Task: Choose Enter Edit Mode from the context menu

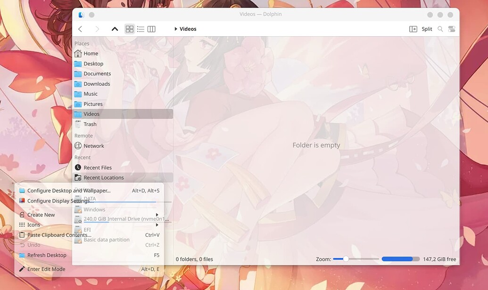Action: tap(46, 269)
